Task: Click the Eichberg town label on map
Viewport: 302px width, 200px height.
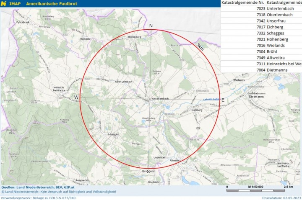Action: (x=197, y=110)
